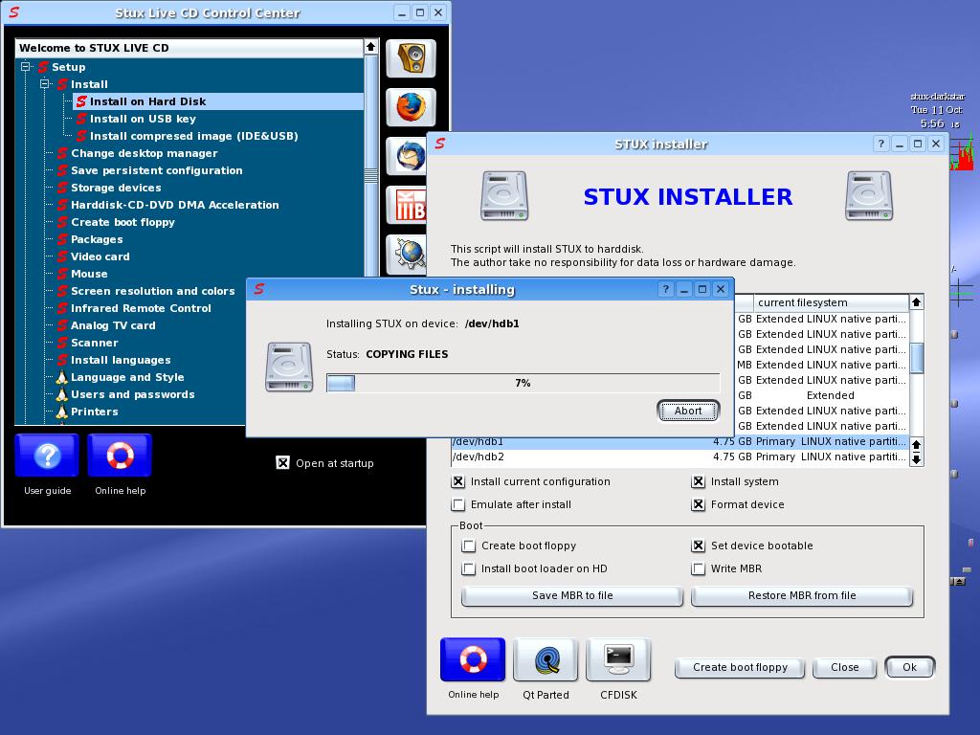Toggle Set device bootable checkbox
The image size is (980, 735).
[x=698, y=546]
